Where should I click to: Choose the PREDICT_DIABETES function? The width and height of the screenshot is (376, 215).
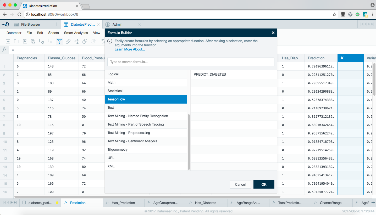coord(234,75)
